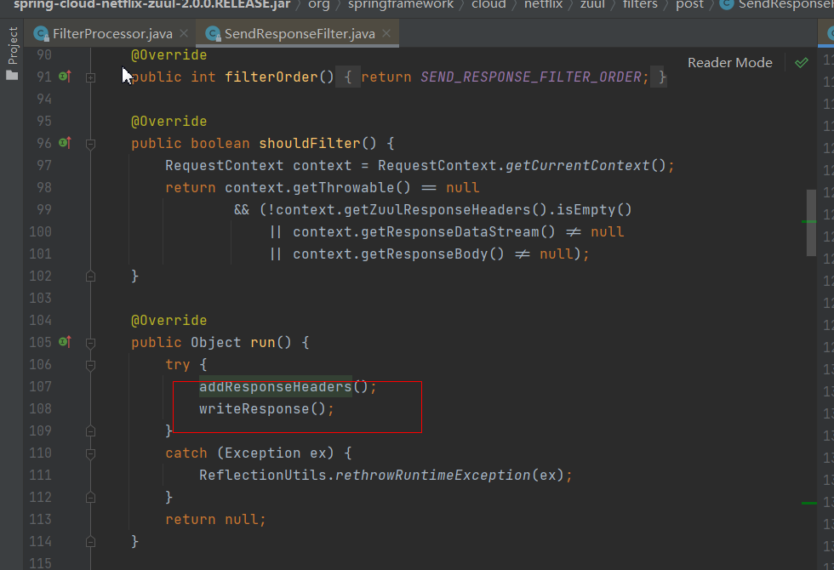Viewport: 834px width, 570px height.
Task: Click the green inspection checkmark icon
Action: pos(802,63)
